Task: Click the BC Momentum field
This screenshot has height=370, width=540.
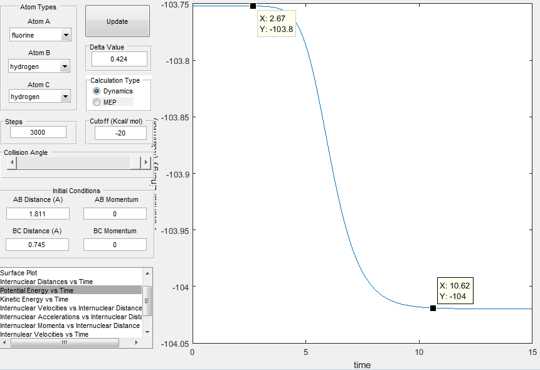Action: 115,245
